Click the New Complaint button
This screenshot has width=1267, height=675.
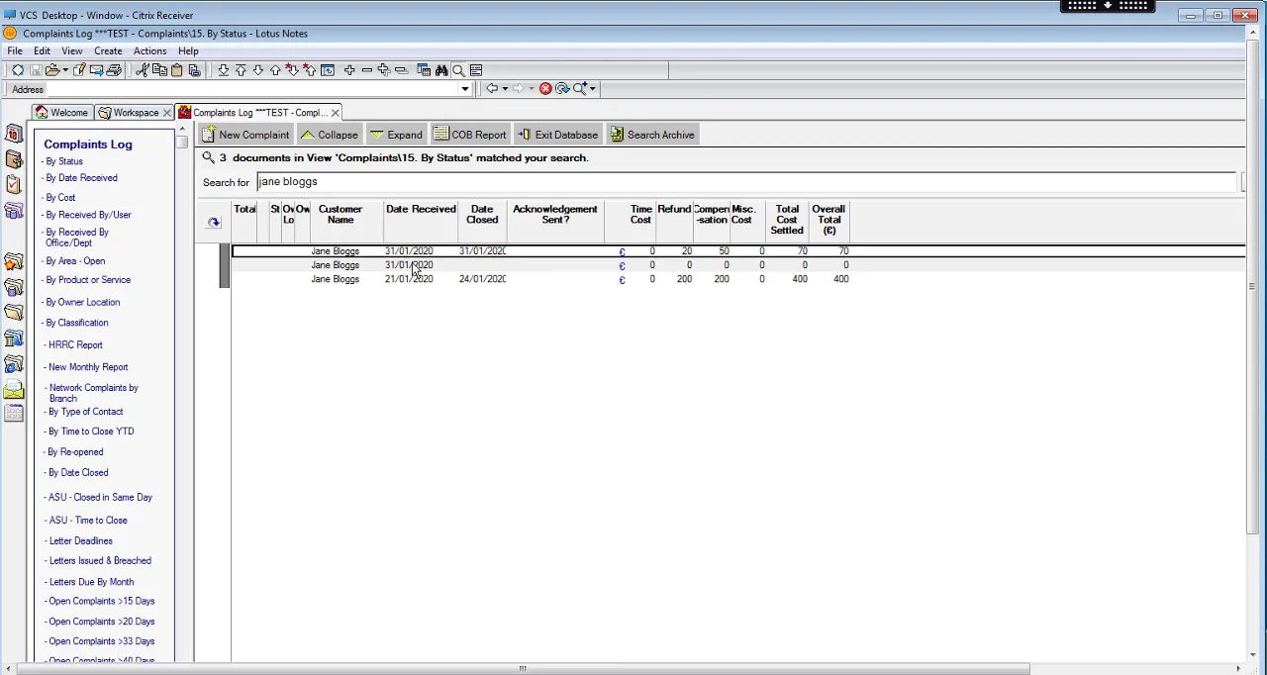point(245,135)
